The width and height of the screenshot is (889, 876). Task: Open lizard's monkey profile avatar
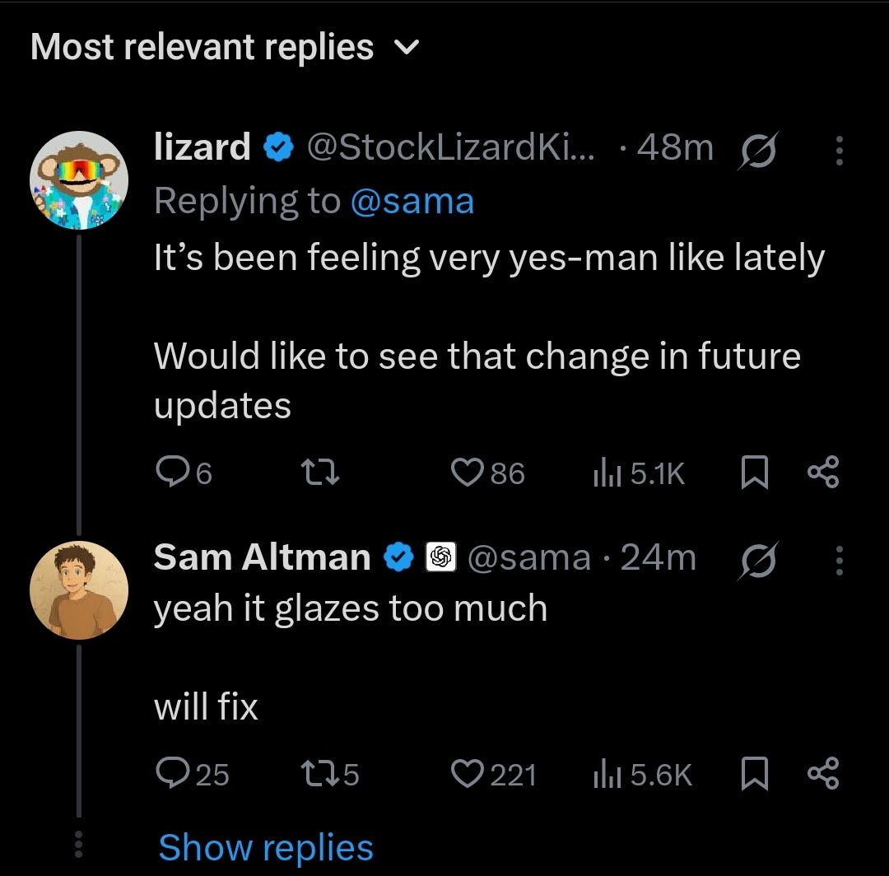79,180
